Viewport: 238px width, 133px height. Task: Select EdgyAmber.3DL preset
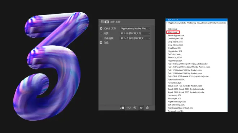(x=175, y=51)
